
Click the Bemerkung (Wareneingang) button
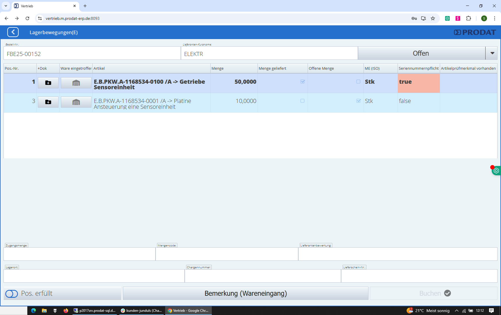pos(246,293)
